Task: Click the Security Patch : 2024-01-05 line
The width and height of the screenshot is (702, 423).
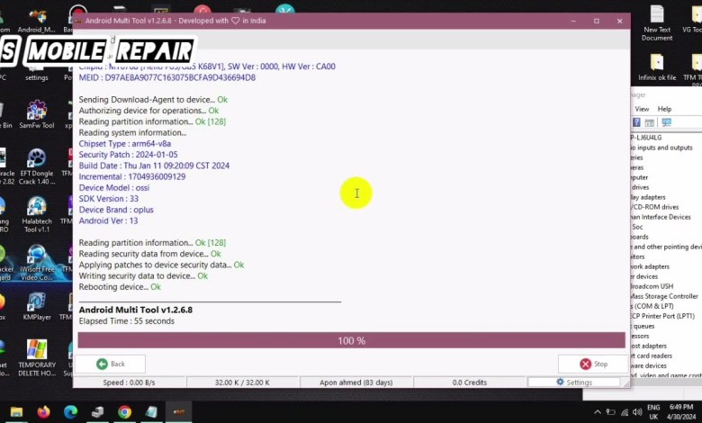Action: [x=128, y=155]
